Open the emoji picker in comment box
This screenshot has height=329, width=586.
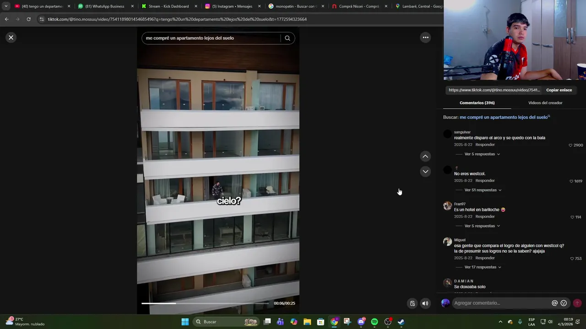[564, 303]
